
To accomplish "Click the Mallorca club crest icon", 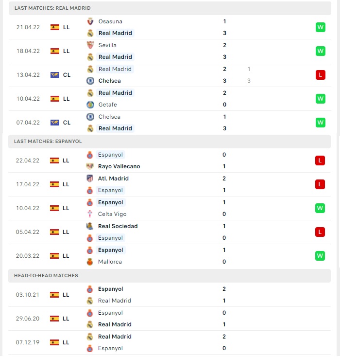I will click(x=90, y=262).
